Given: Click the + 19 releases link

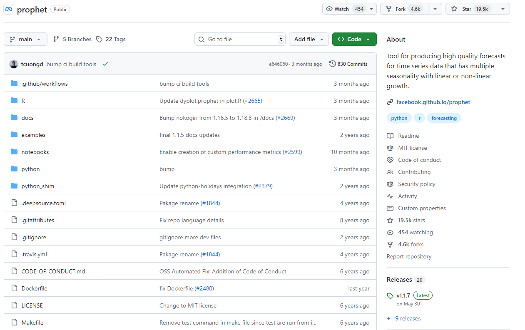Looking at the screenshot, I should click(403, 318).
